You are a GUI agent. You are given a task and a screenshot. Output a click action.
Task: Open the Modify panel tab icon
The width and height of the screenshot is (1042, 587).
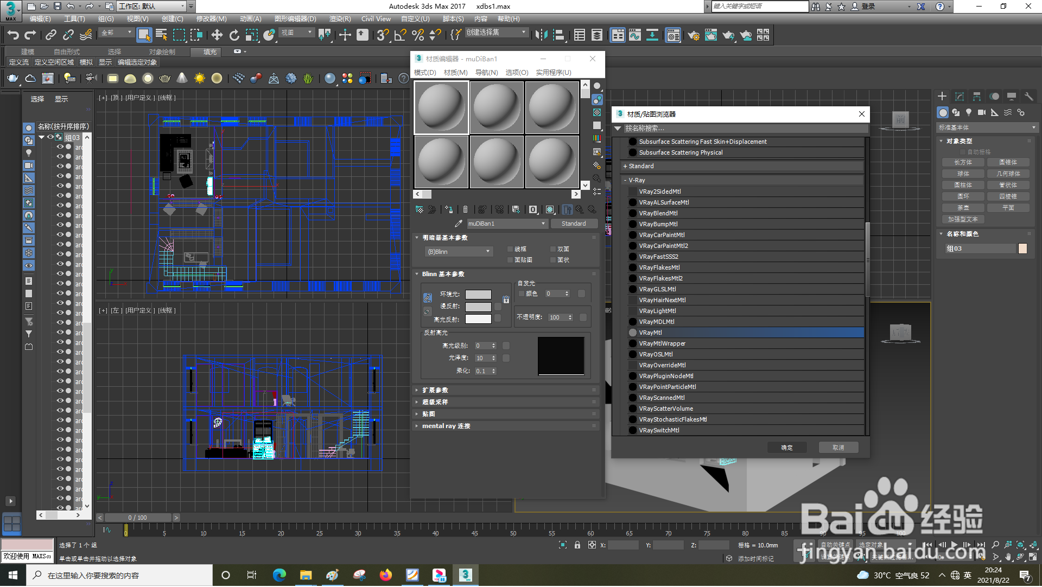click(x=960, y=97)
